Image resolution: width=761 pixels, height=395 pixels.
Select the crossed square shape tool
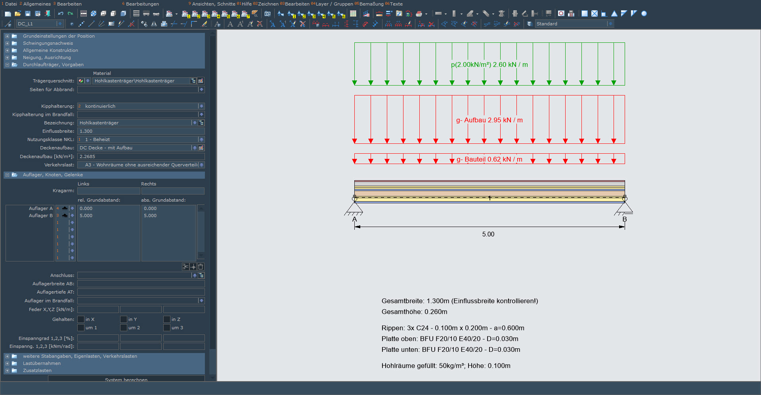point(595,13)
